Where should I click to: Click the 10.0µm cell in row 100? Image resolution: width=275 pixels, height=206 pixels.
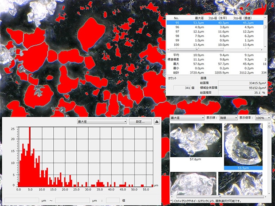224,44
